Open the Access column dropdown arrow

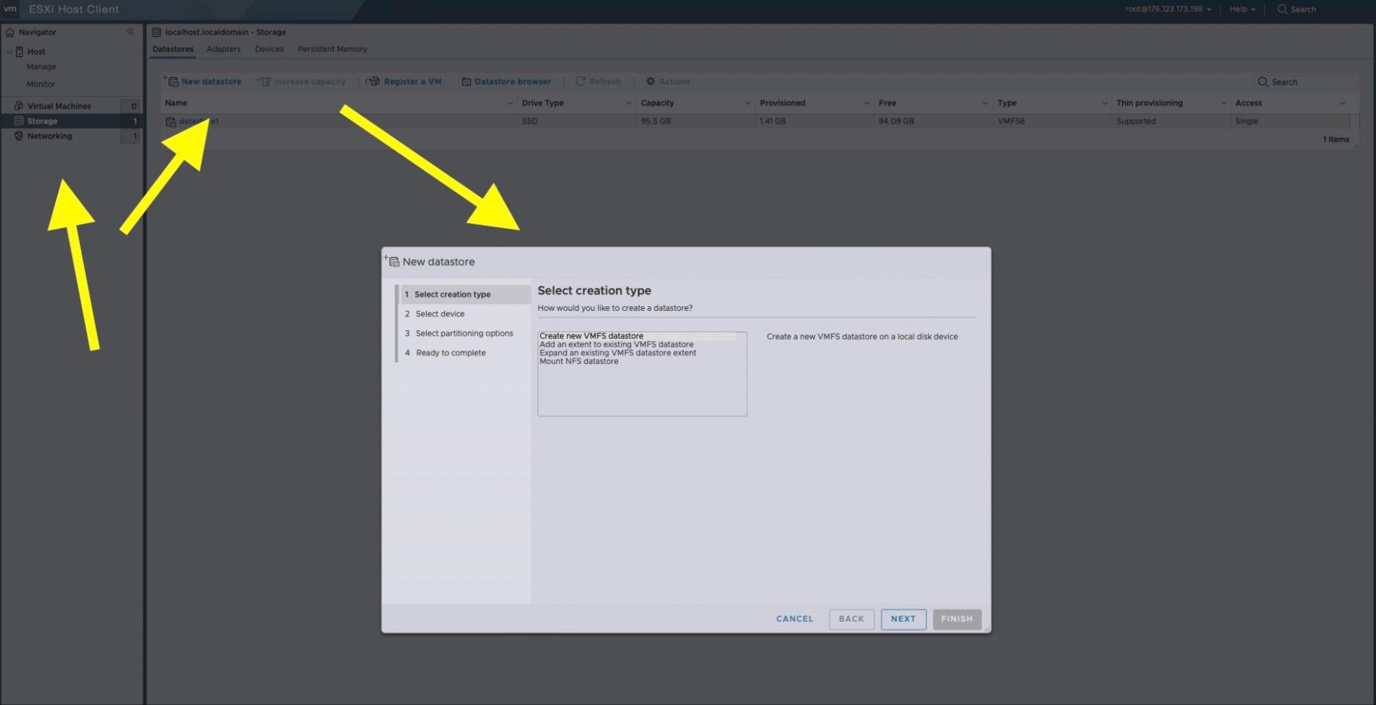pyautogui.click(x=1342, y=103)
